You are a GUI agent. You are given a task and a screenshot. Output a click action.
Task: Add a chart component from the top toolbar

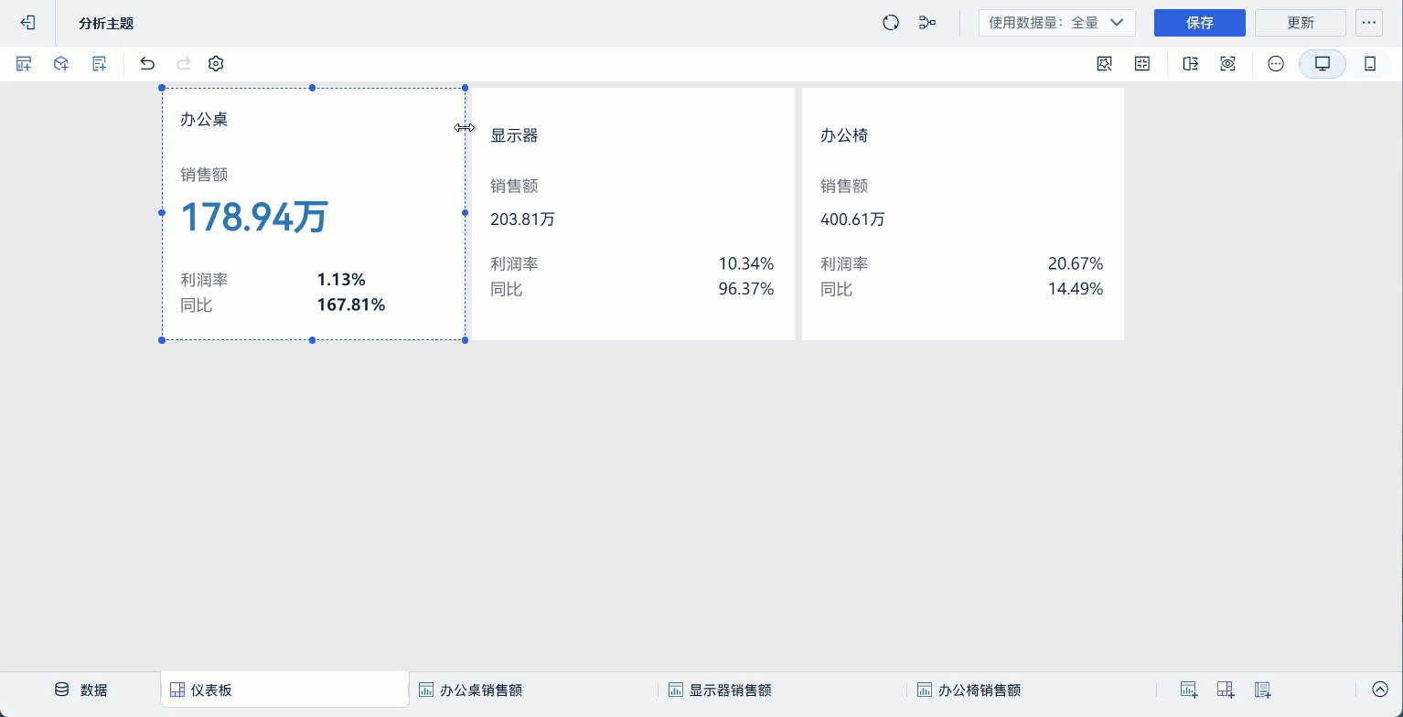click(x=24, y=64)
